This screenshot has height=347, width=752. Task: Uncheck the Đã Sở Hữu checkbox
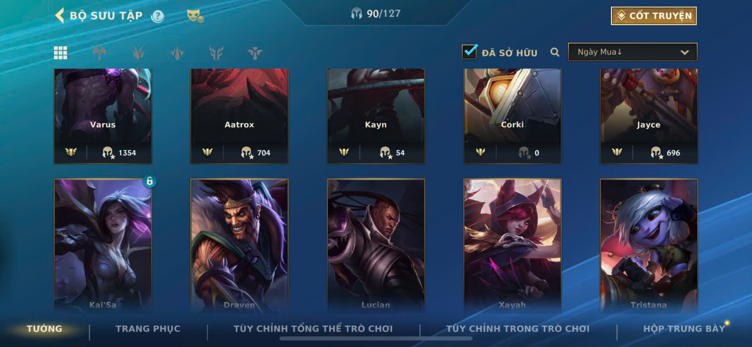point(469,51)
